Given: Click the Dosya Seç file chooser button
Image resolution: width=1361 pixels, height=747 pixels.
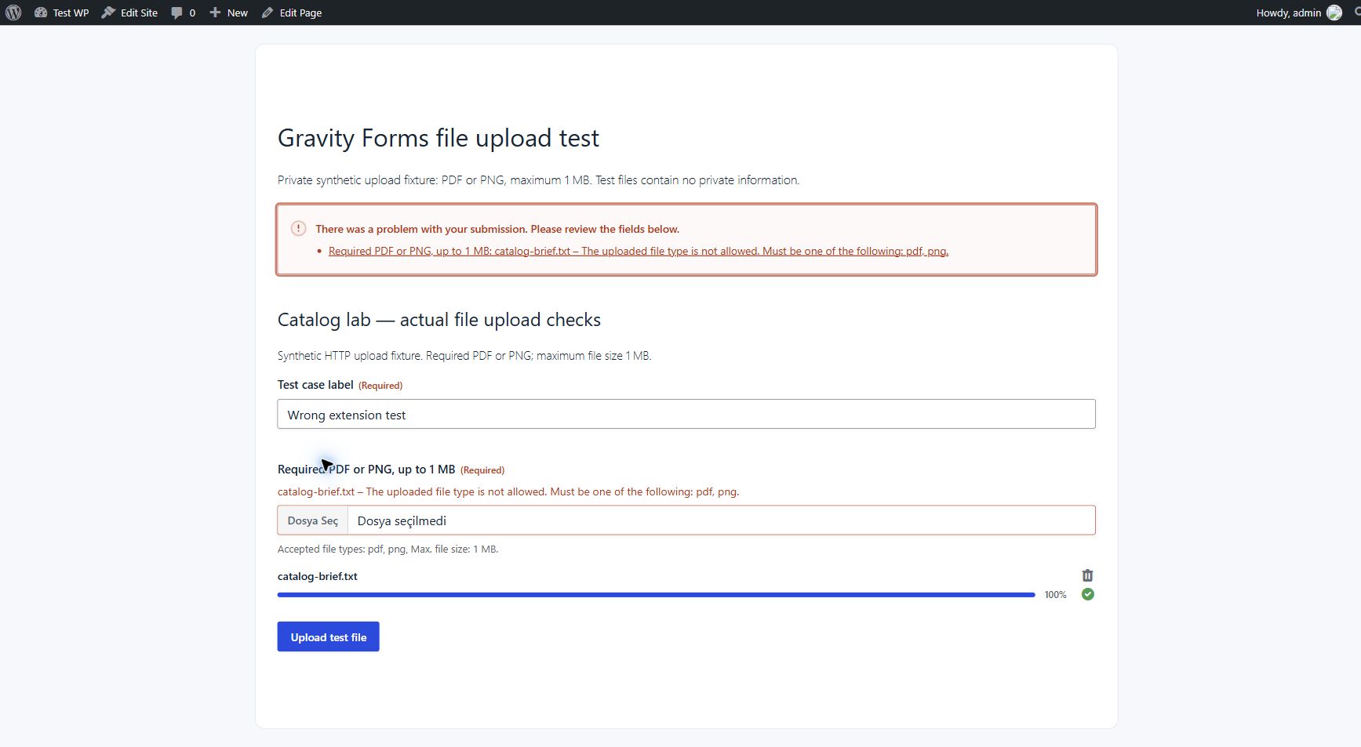Looking at the screenshot, I should 313,520.
